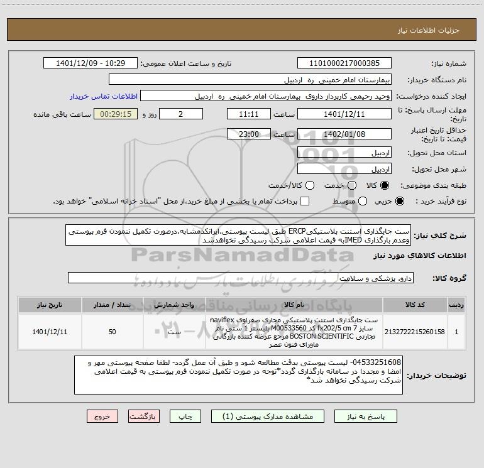
Task: Click the پاسخ به نیاز button
Action: click(366, 416)
